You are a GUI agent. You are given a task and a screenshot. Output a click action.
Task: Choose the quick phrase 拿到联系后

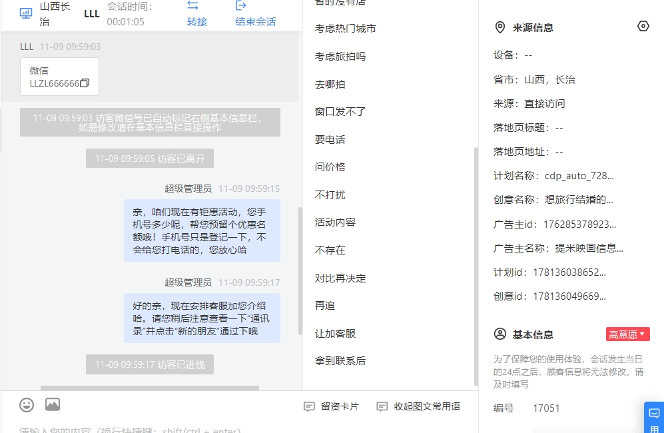340,361
